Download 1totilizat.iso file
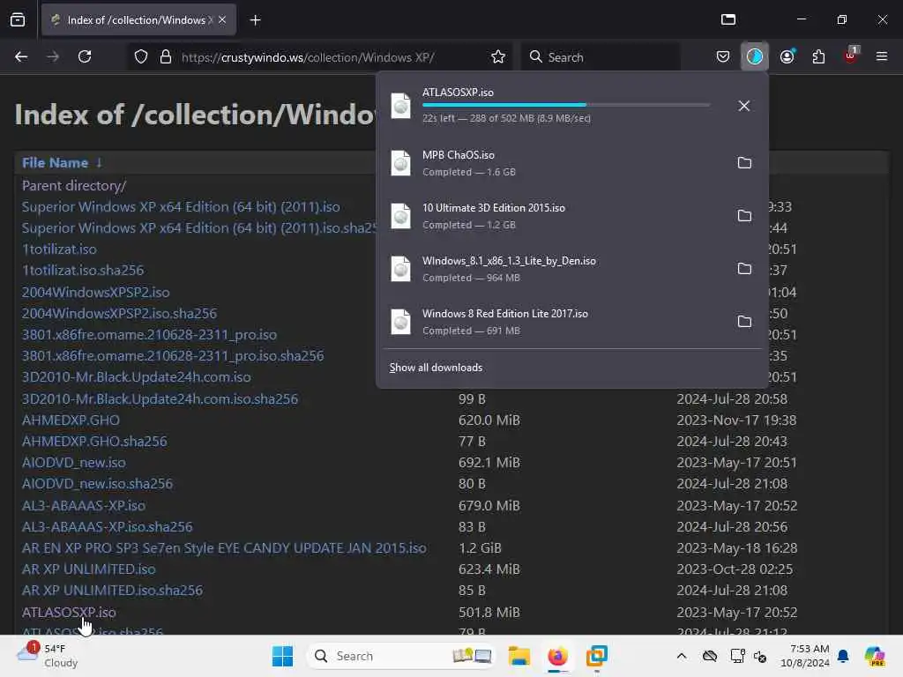The height and width of the screenshot is (677, 903). coord(59,249)
